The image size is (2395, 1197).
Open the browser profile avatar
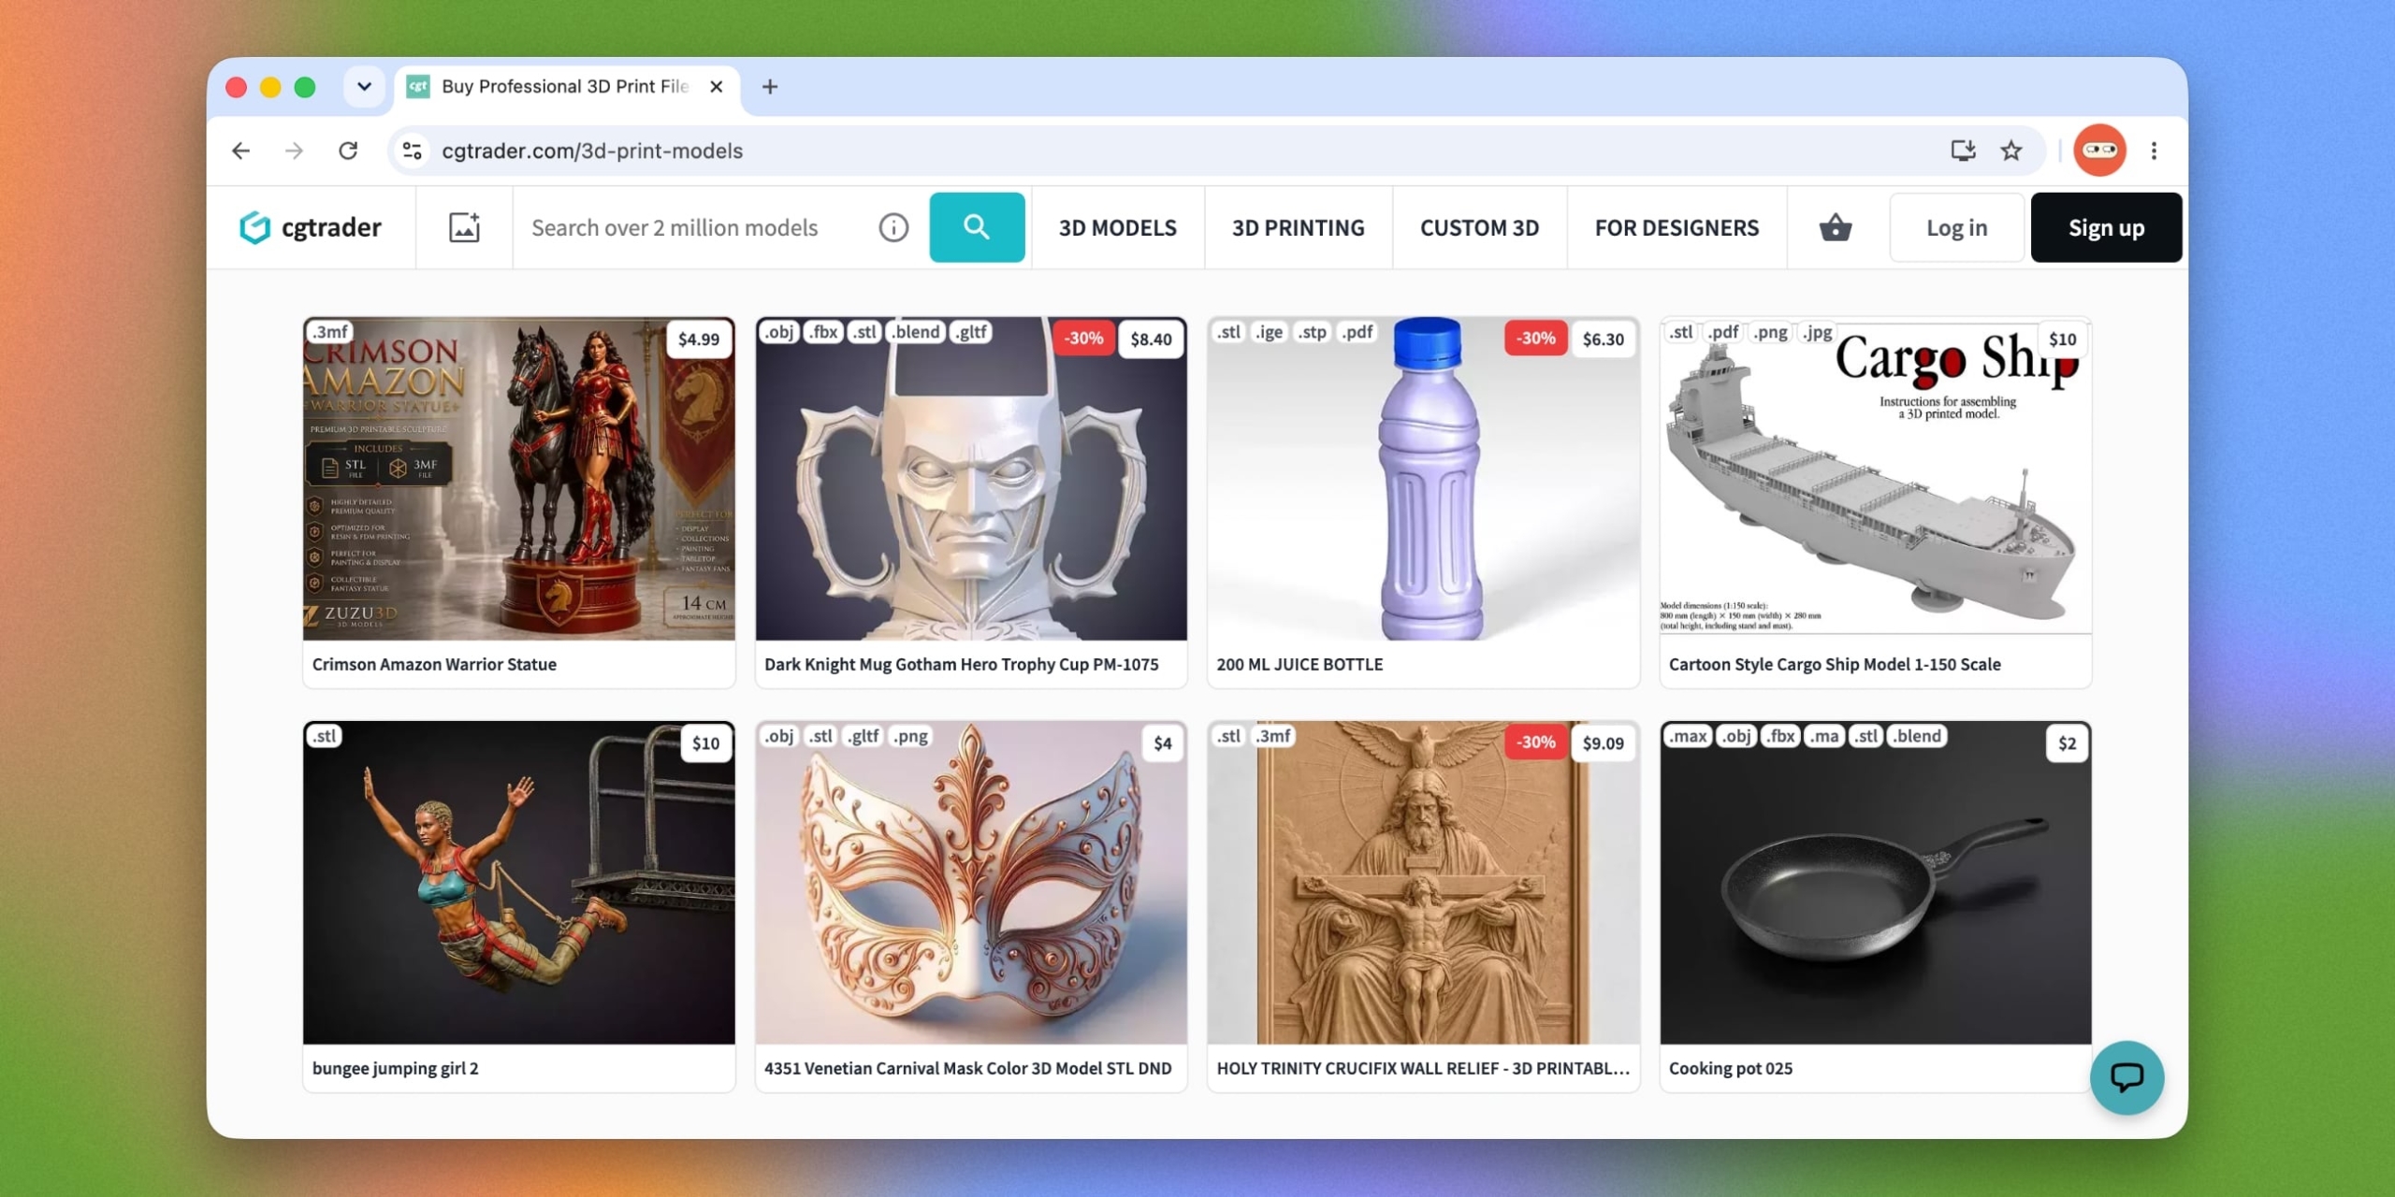coord(2099,151)
